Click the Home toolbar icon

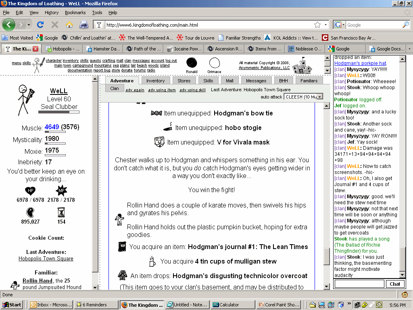pos(69,25)
